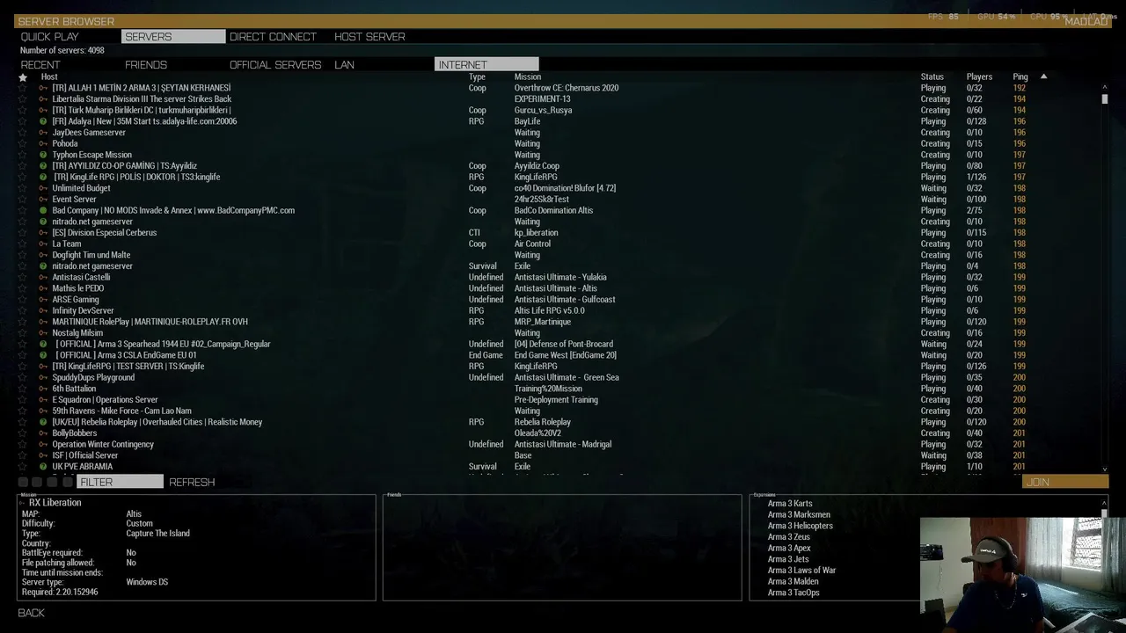Select Arma 3 Helicopters in expansions list
Image resolution: width=1126 pixels, height=633 pixels.
click(x=800, y=526)
